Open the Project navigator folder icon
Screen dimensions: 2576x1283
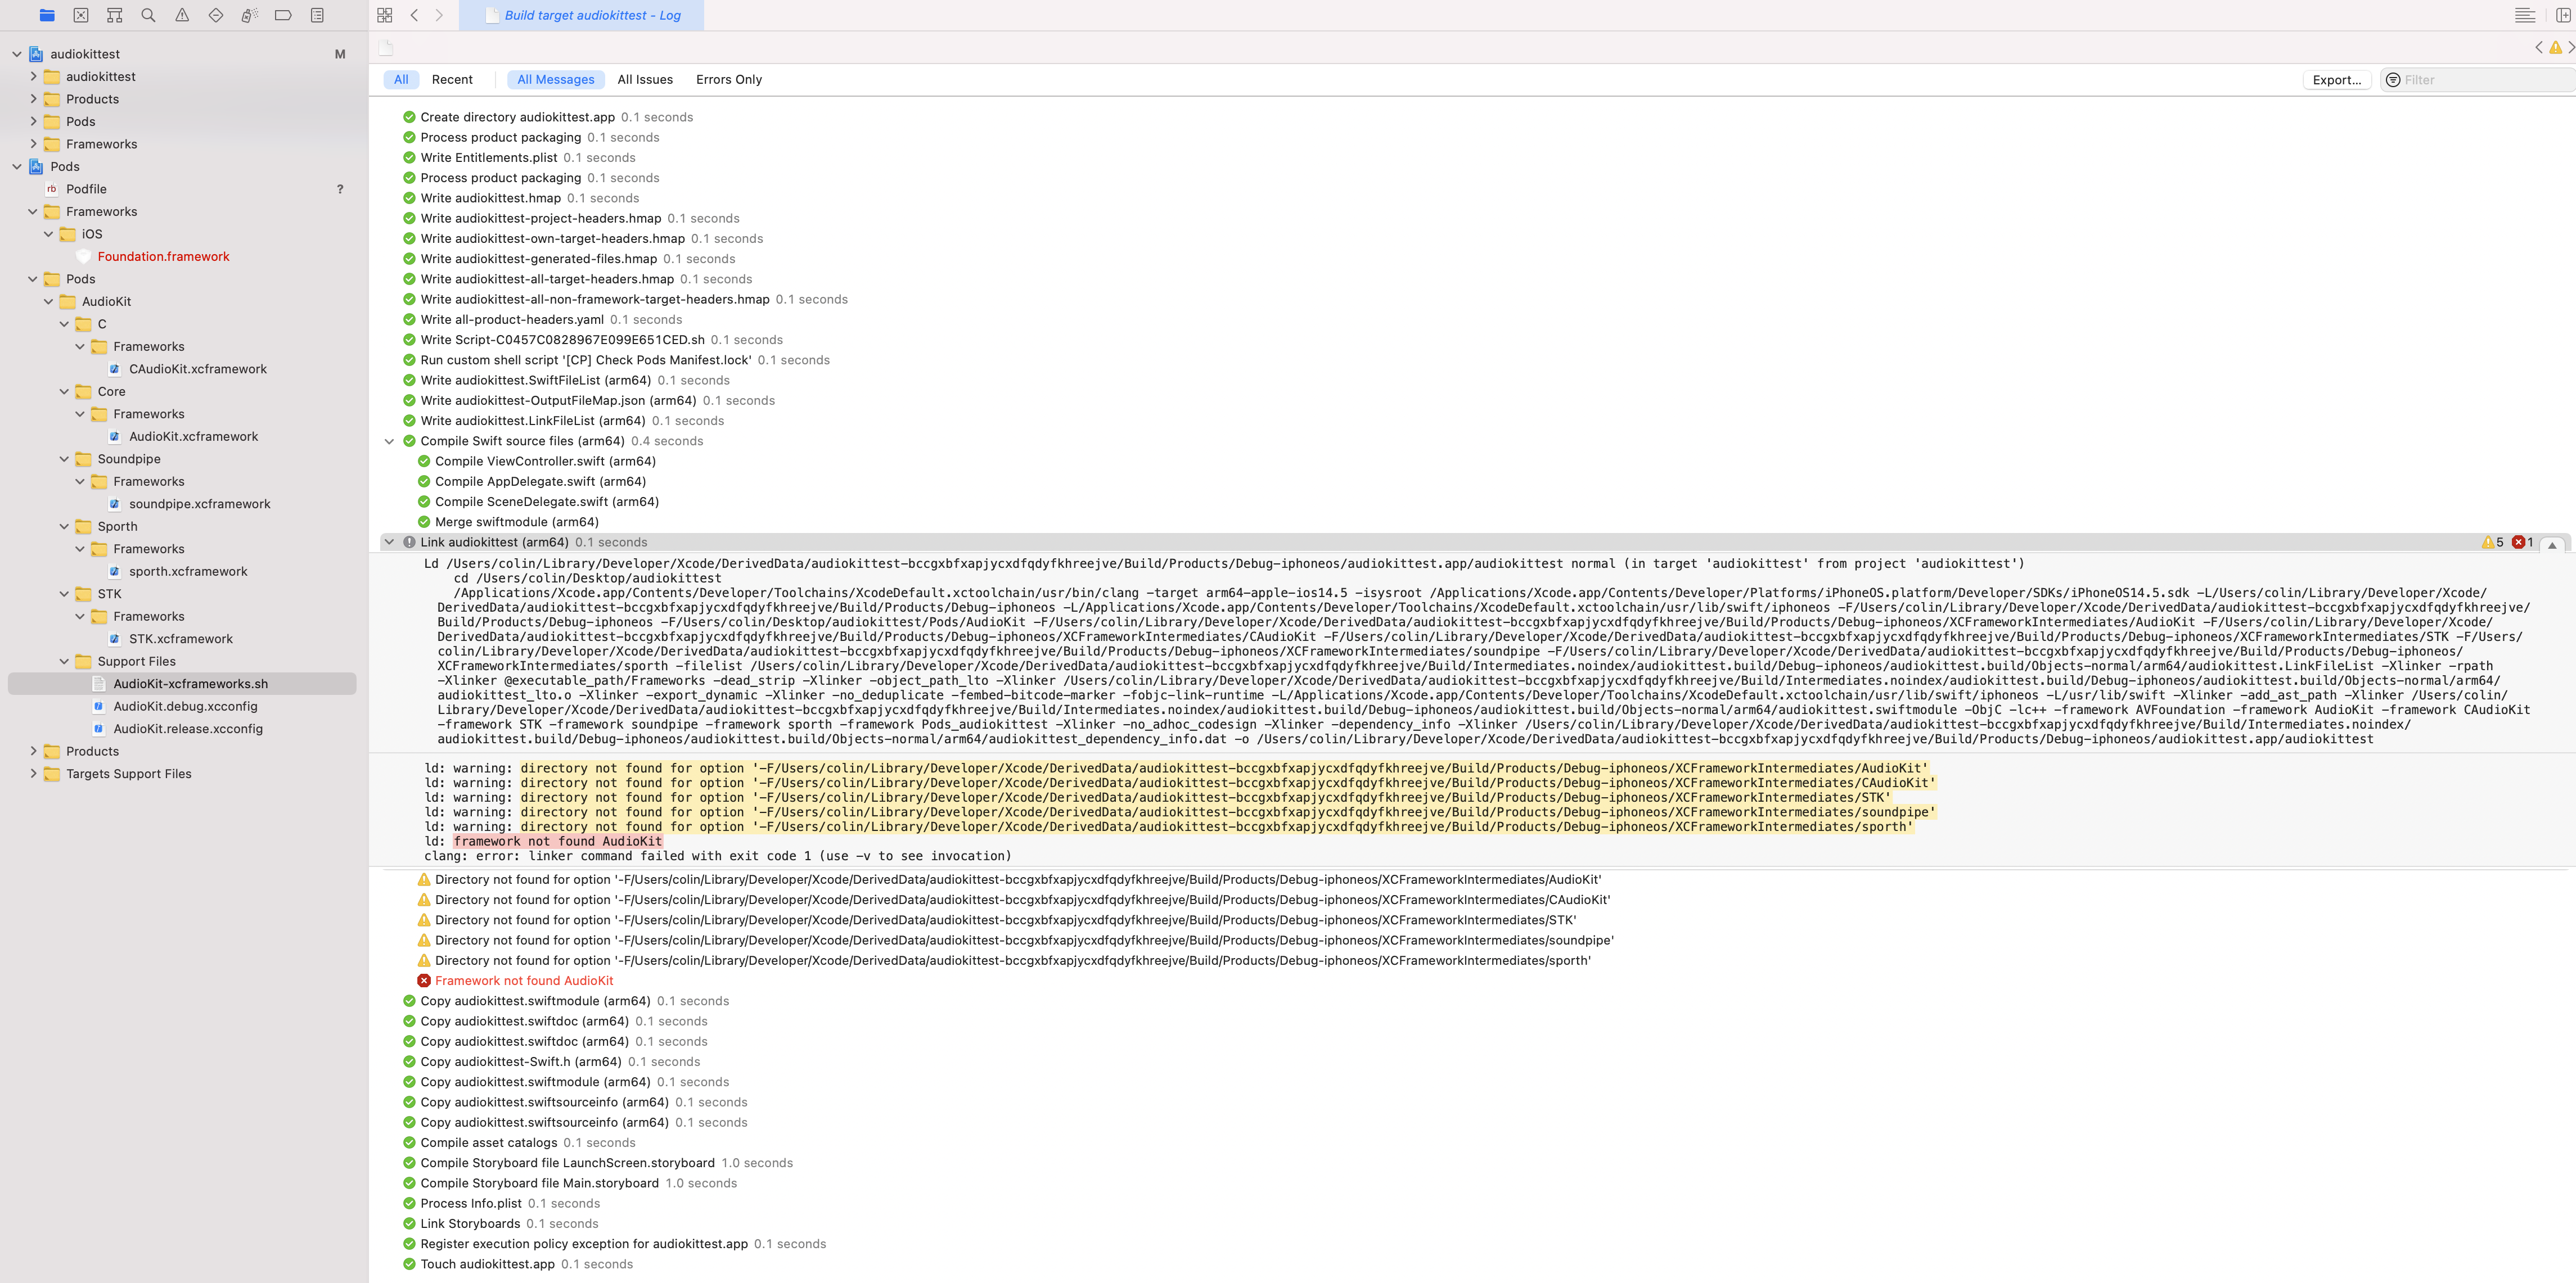point(47,15)
